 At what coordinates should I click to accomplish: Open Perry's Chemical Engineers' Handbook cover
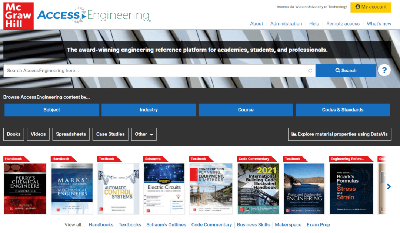click(25, 189)
